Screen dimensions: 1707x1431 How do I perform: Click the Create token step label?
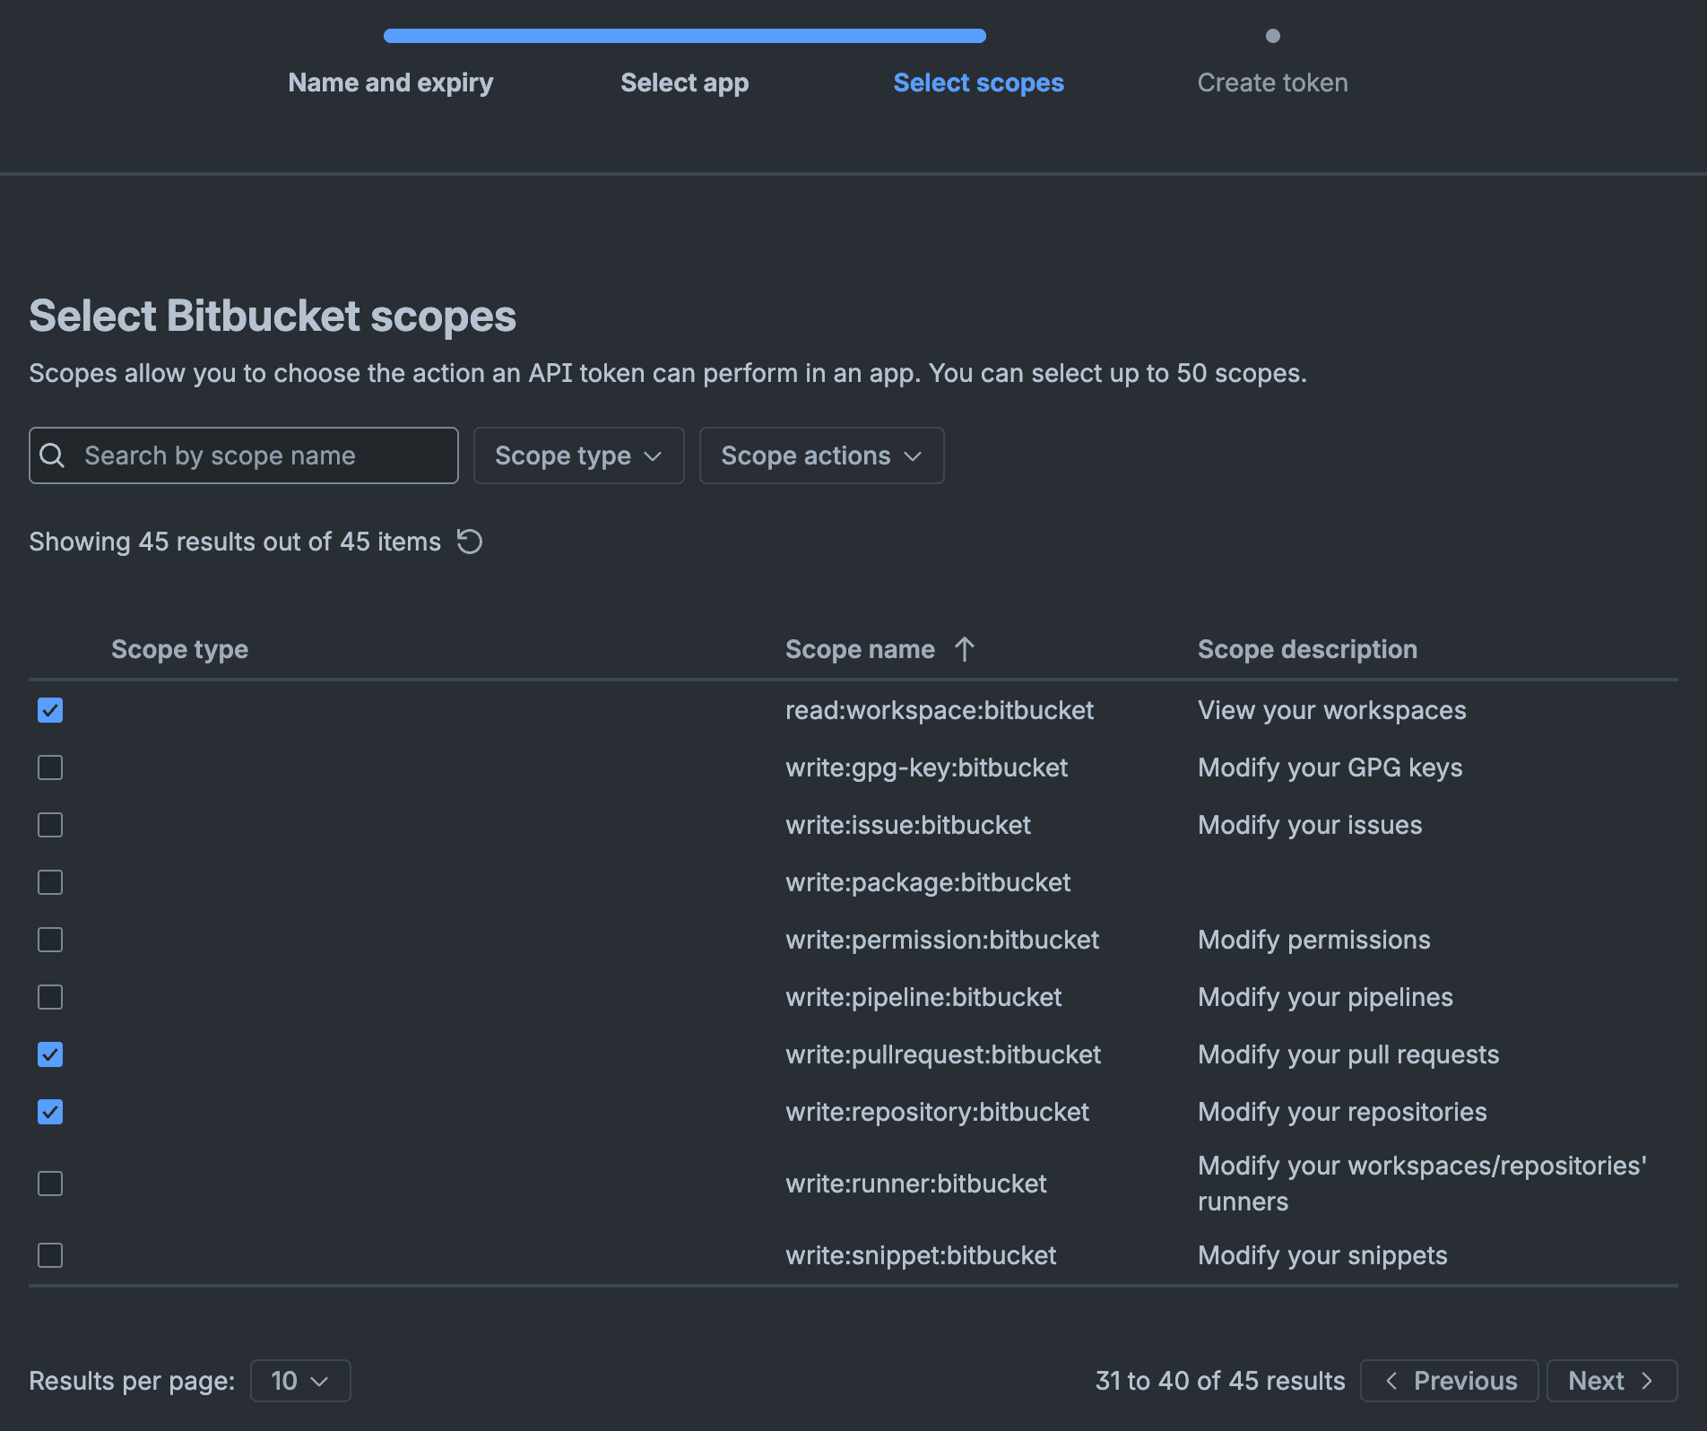click(1273, 82)
